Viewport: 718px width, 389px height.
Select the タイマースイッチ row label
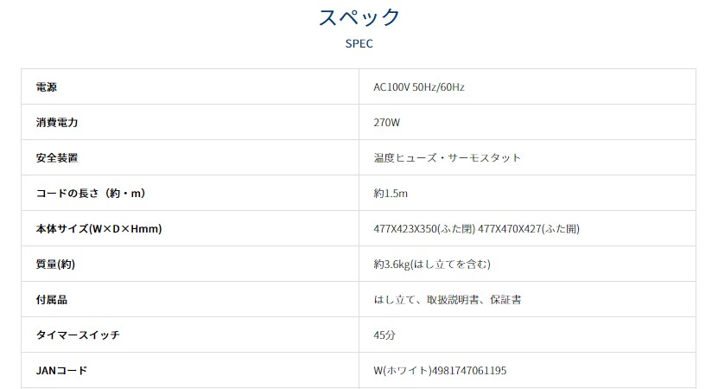click(78, 335)
